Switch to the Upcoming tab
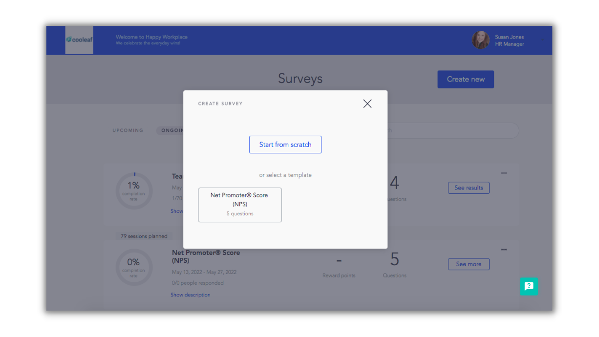Screen dimensions: 599x337 pyautogui.click(x=128, y=130)
